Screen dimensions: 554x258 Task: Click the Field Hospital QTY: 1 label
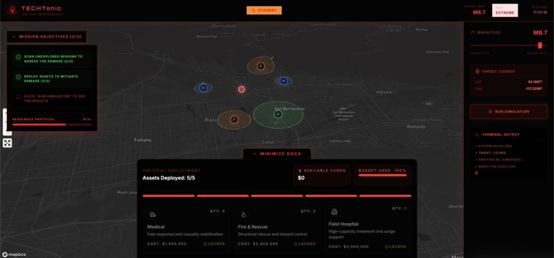tap(399, 209)
